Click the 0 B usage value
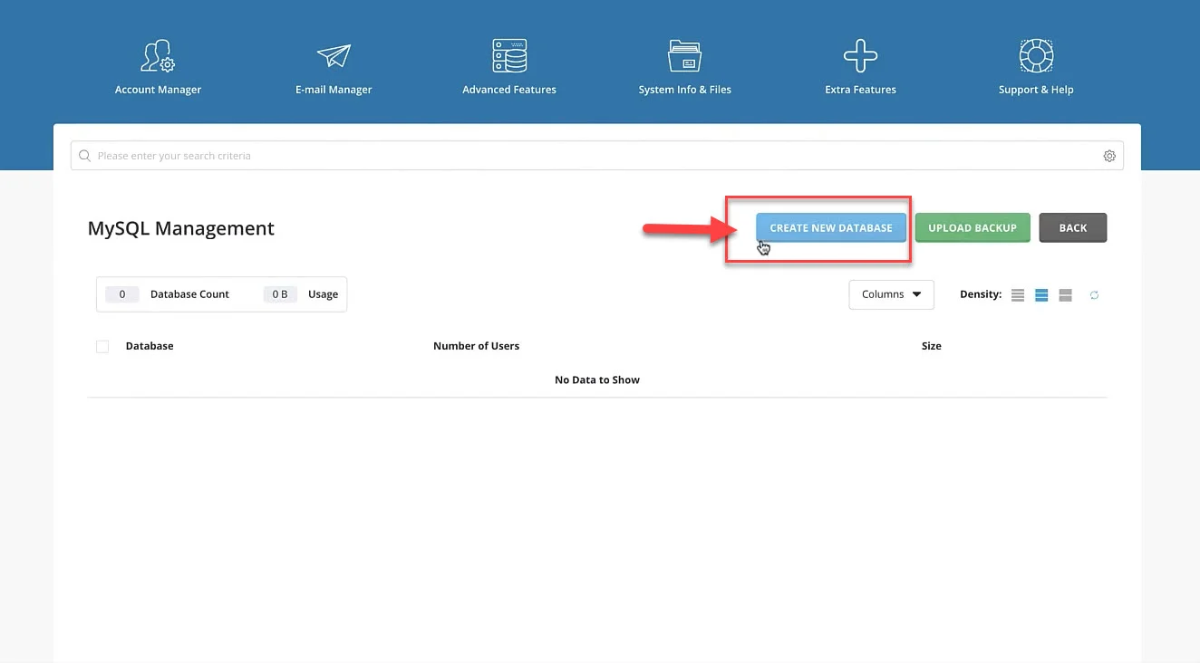The image size is (1200, 663). pos(280,294)
